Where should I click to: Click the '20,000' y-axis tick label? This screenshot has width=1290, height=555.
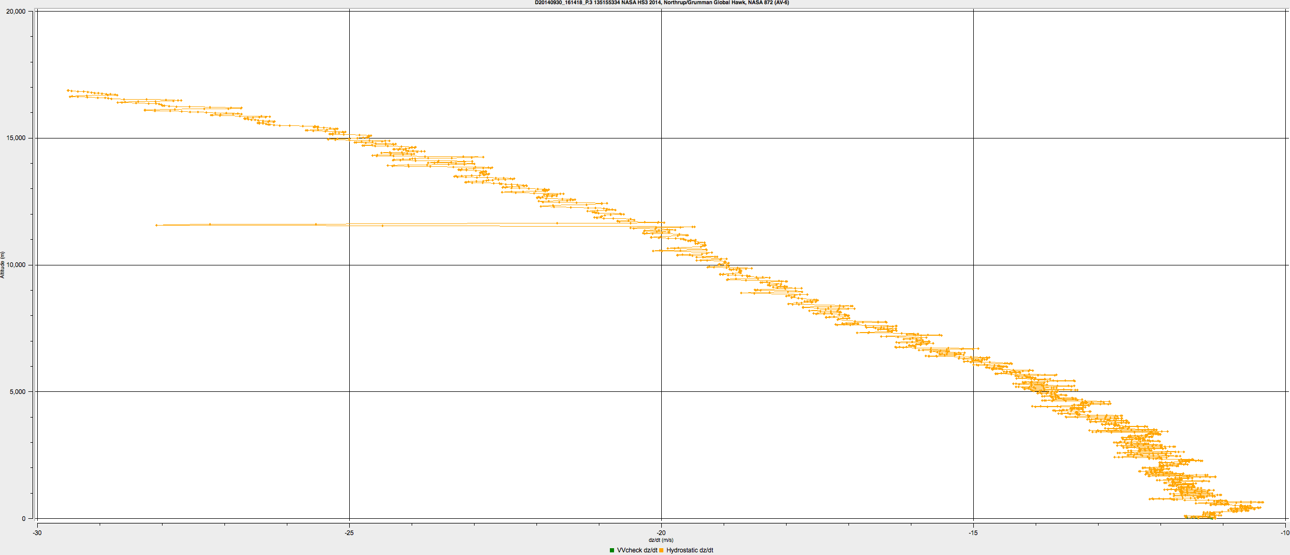(x=16, y=12)
